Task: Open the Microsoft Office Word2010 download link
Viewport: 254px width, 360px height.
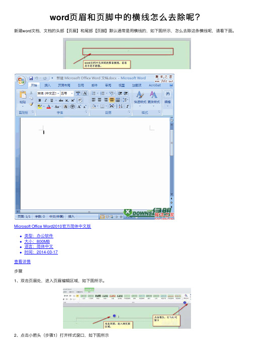Action: (52, 226)
